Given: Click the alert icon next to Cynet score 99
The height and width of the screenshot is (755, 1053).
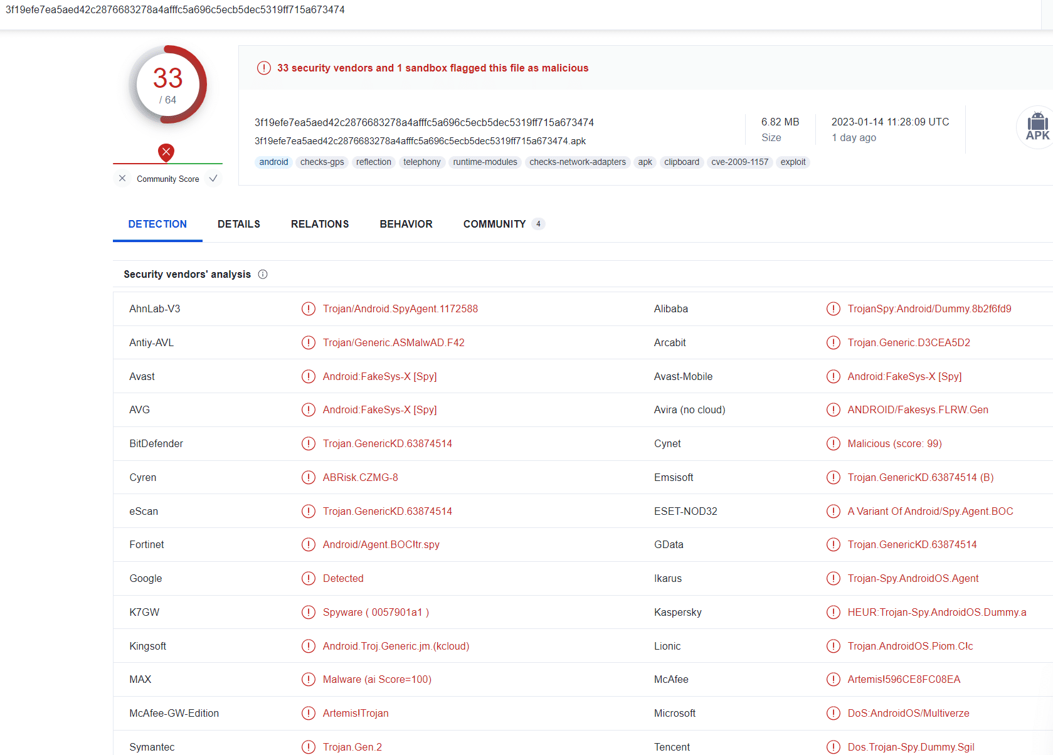Looking at the screenshot, I should (x=833, y=443).
